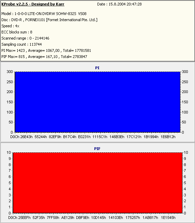Click the Scanned range line
The image size is (195, 223).
coord(25,38)
